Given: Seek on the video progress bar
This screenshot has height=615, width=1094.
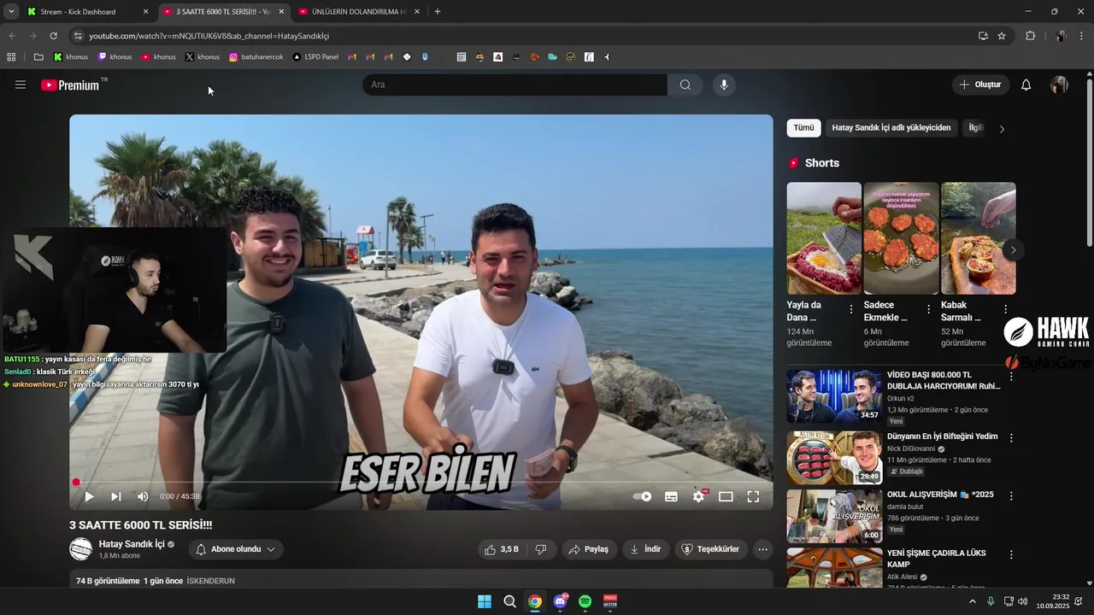Looking at the screenshot, I should [x=421, y=482].
